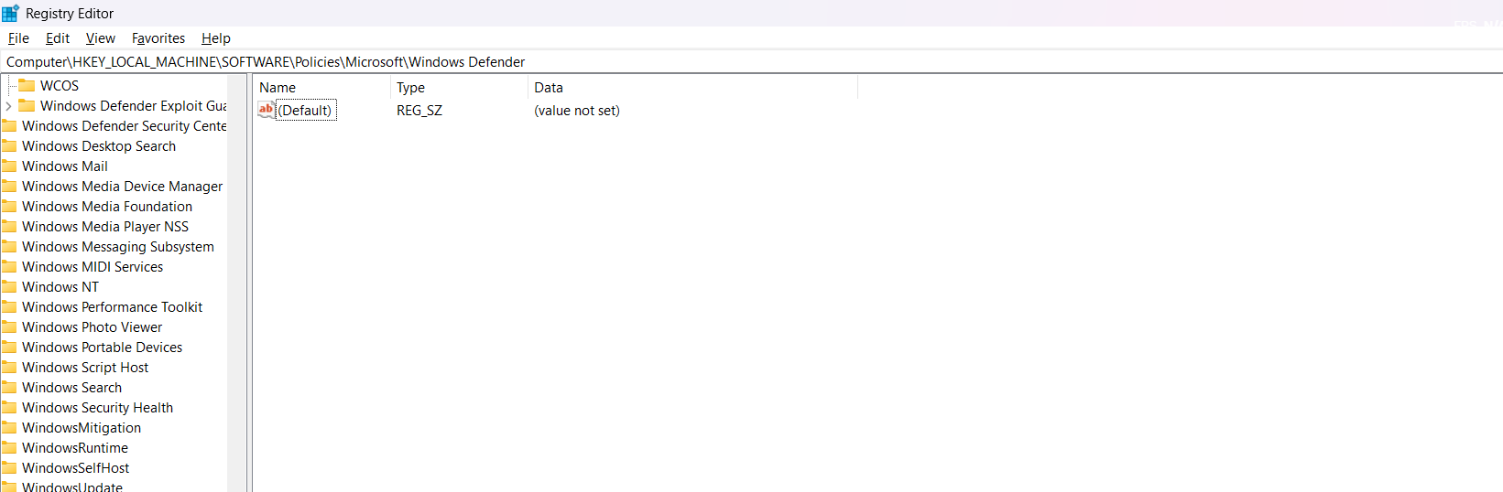Click the string value icon beside (Default)

(266, 110)
